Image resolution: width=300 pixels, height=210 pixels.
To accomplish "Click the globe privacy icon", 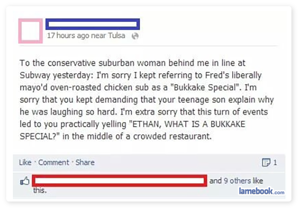I will 135,36.
